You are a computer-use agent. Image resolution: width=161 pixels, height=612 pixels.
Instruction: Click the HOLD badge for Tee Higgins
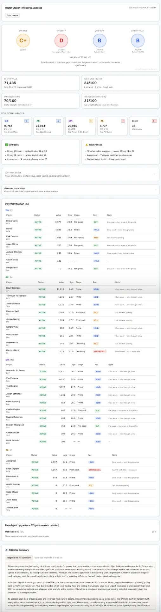98,387
